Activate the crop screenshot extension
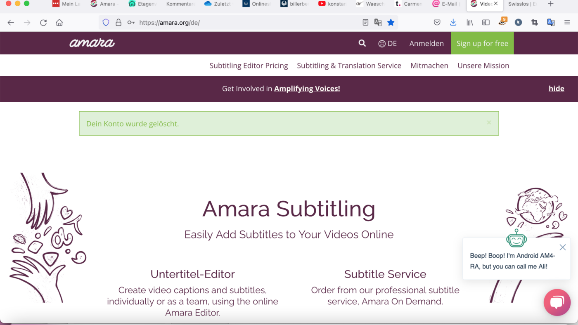Viewport: 578px width, 325px height. pos(535,23)
